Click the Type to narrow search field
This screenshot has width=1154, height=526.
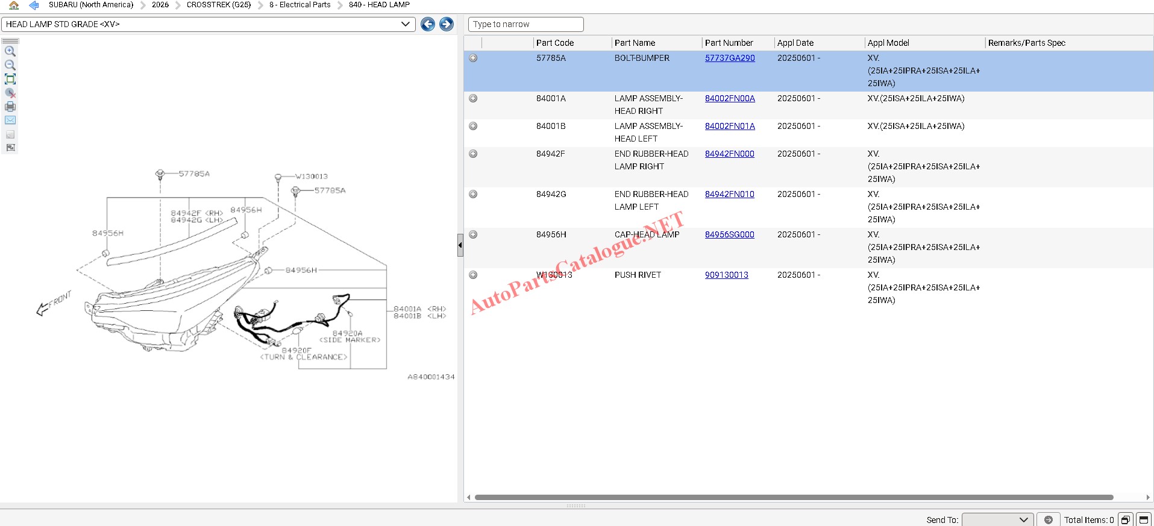(x=525, y=24)
